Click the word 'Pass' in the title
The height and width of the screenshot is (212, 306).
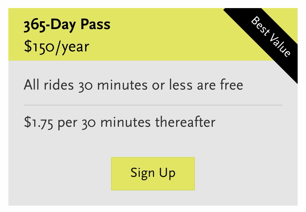(x=95, y=25)
